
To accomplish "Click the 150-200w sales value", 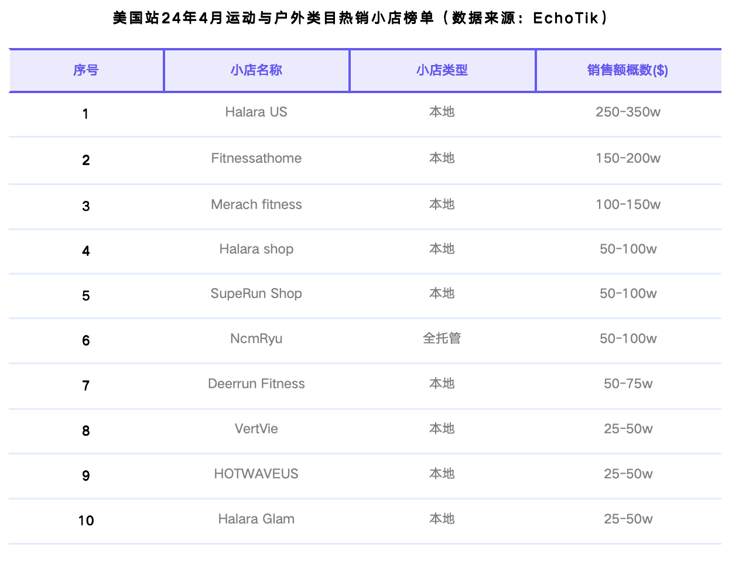I will [628, 158].
